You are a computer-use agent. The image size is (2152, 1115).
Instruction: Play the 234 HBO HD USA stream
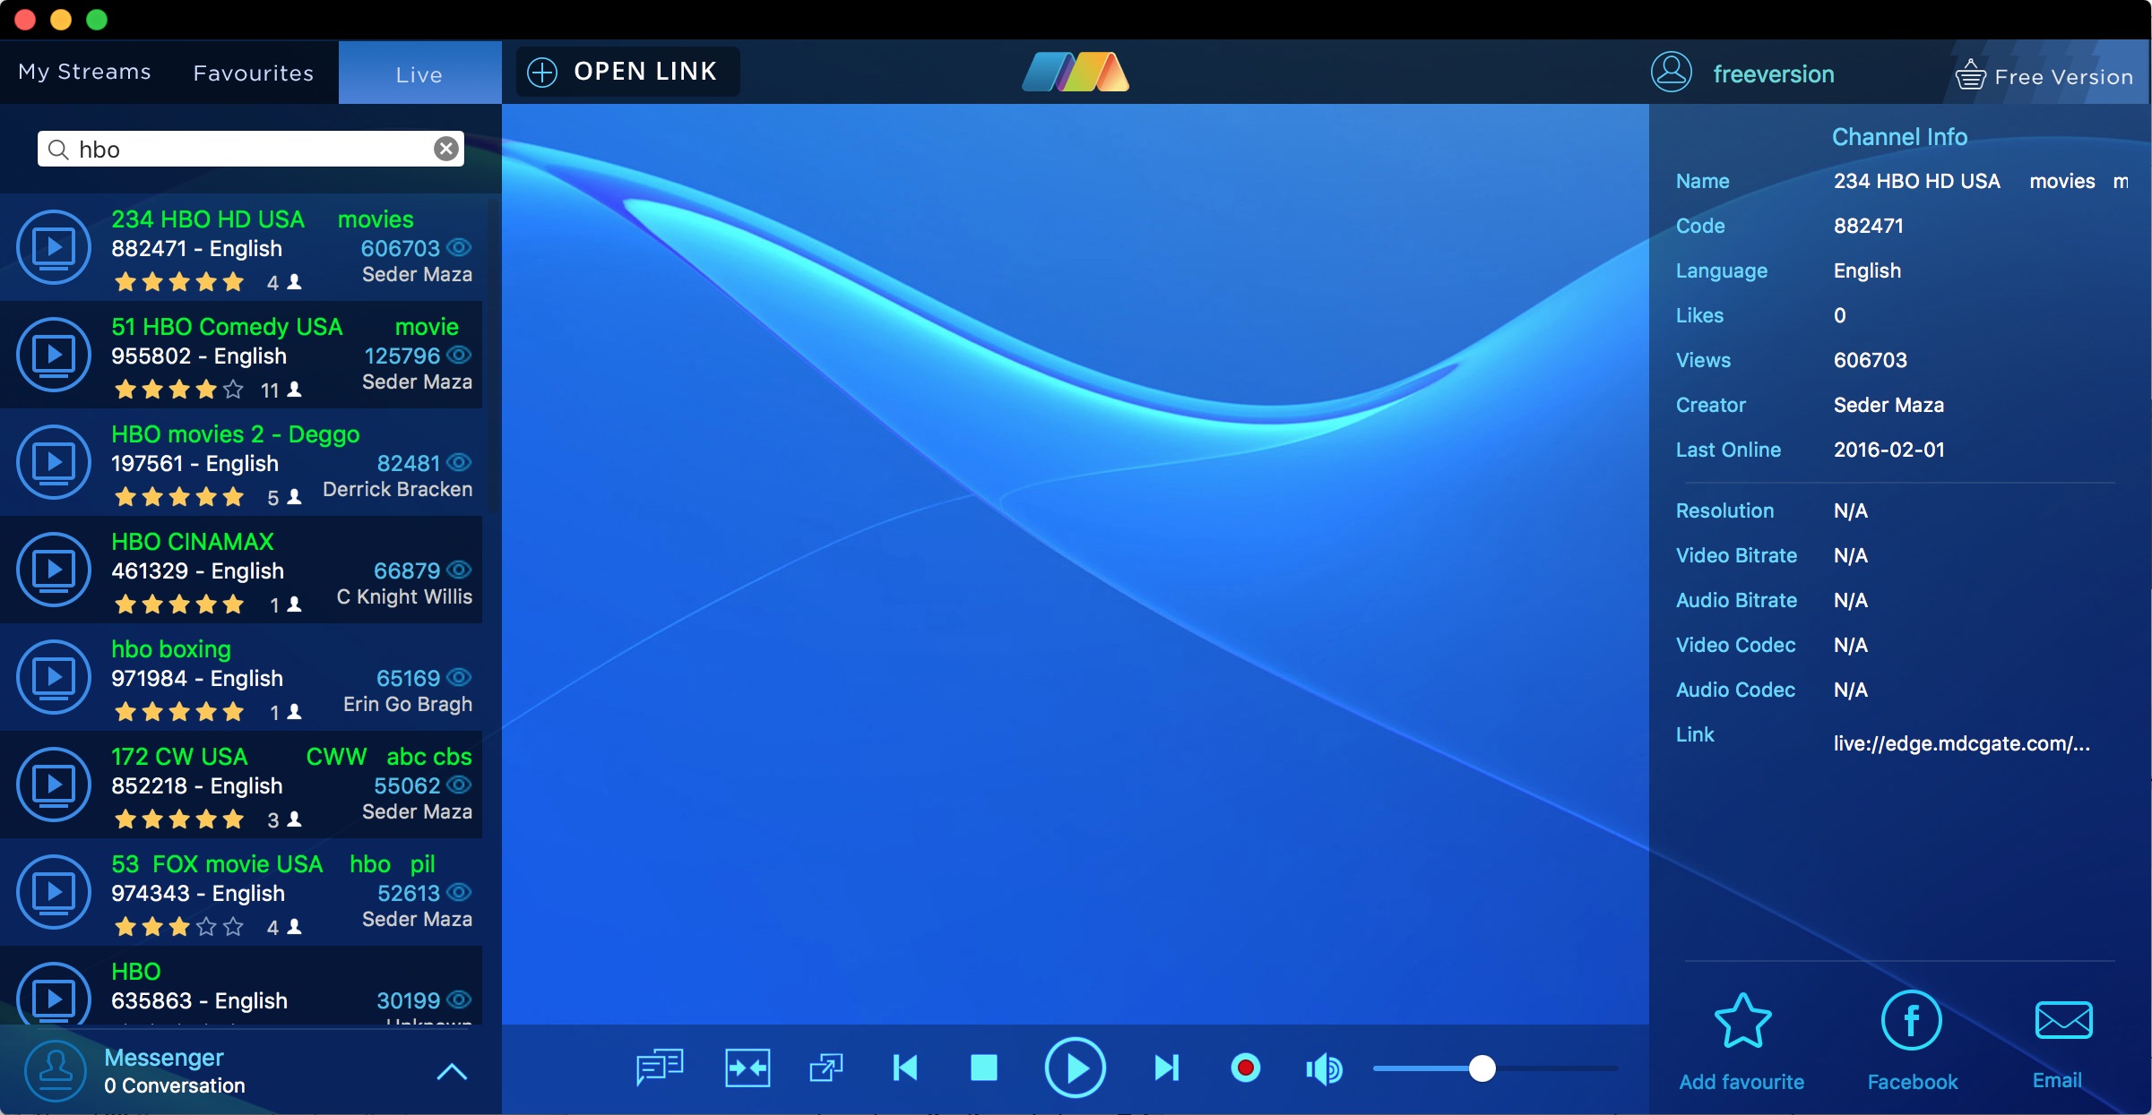pos(54,247)
